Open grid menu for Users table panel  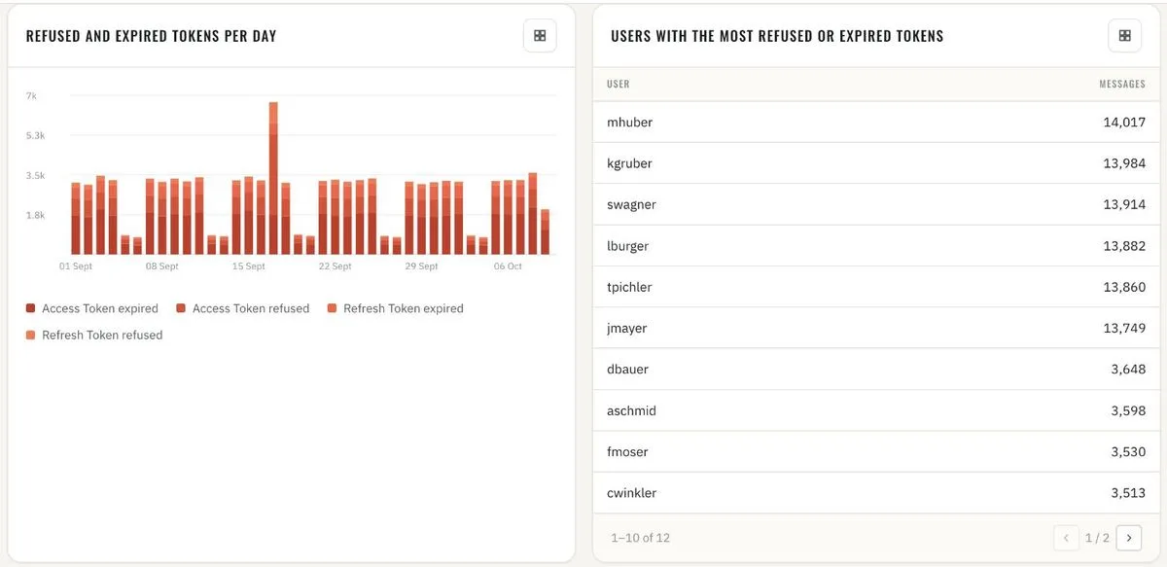[1125, 36]
